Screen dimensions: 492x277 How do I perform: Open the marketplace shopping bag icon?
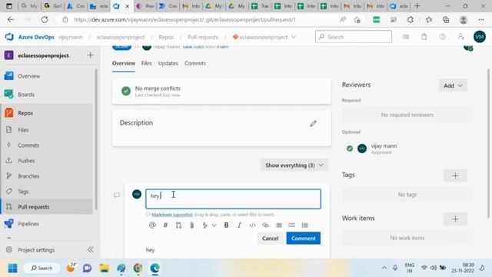pos(424,37)
